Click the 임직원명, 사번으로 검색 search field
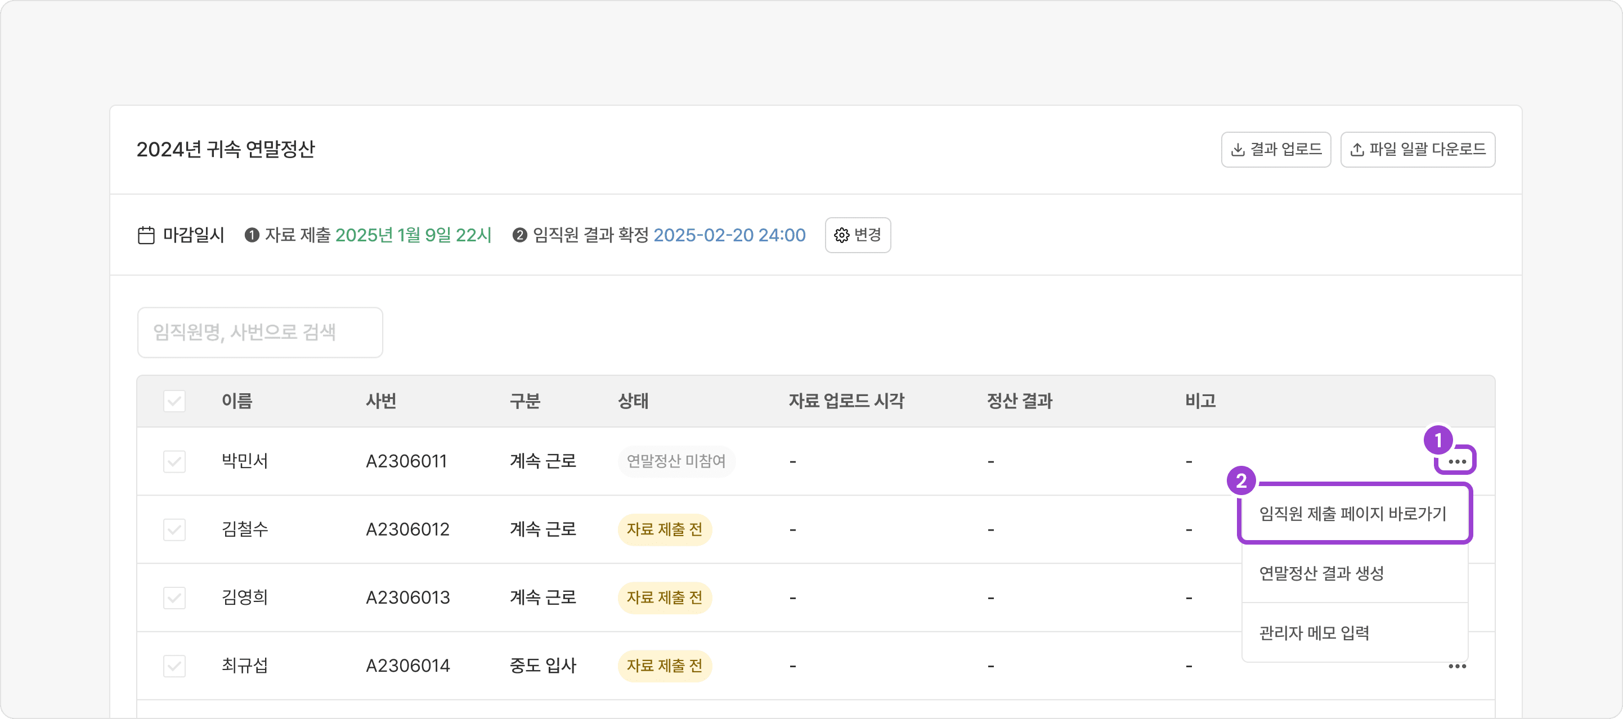Screen dimensions: 1623x719 [x=259, y=332]
